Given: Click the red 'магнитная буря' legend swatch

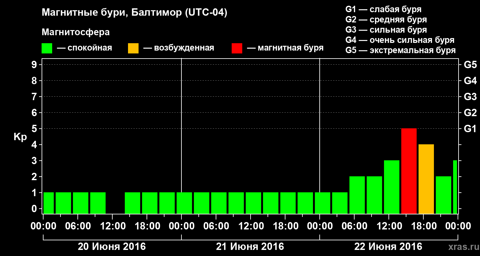Looking at the screenshot, I should (237, 48).
